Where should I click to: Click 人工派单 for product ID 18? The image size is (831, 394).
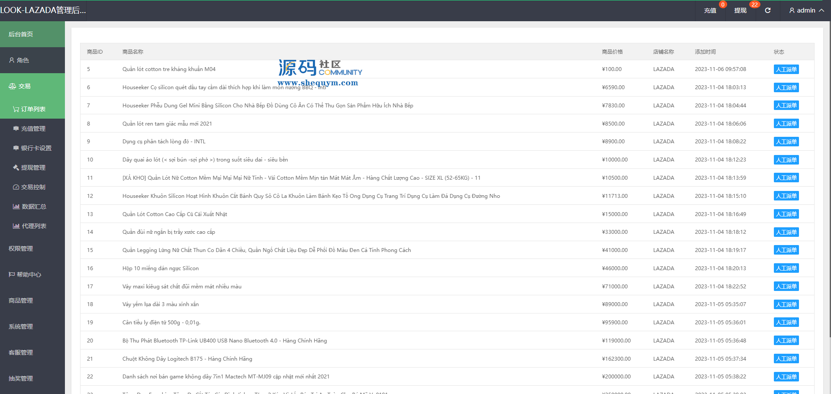click(x=786, y=304)
